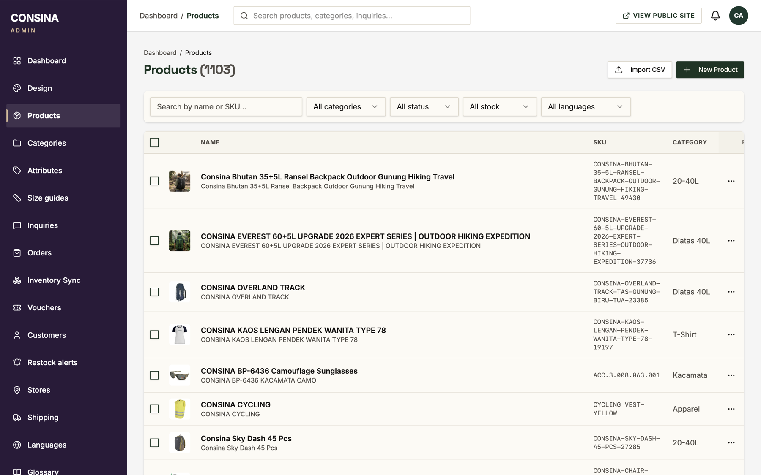
Task: Click the yellow CONSINA CYCLING vest thumbnail
Action: pos(180,409)
